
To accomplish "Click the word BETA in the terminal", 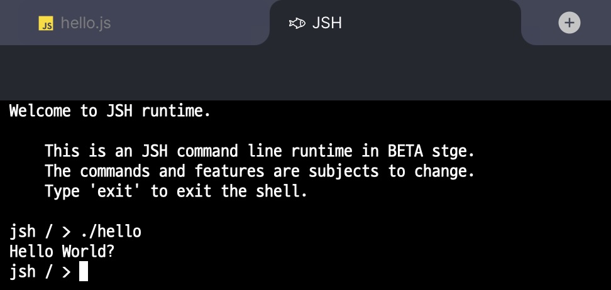I will pyautogui.click(x=405, y=151).
